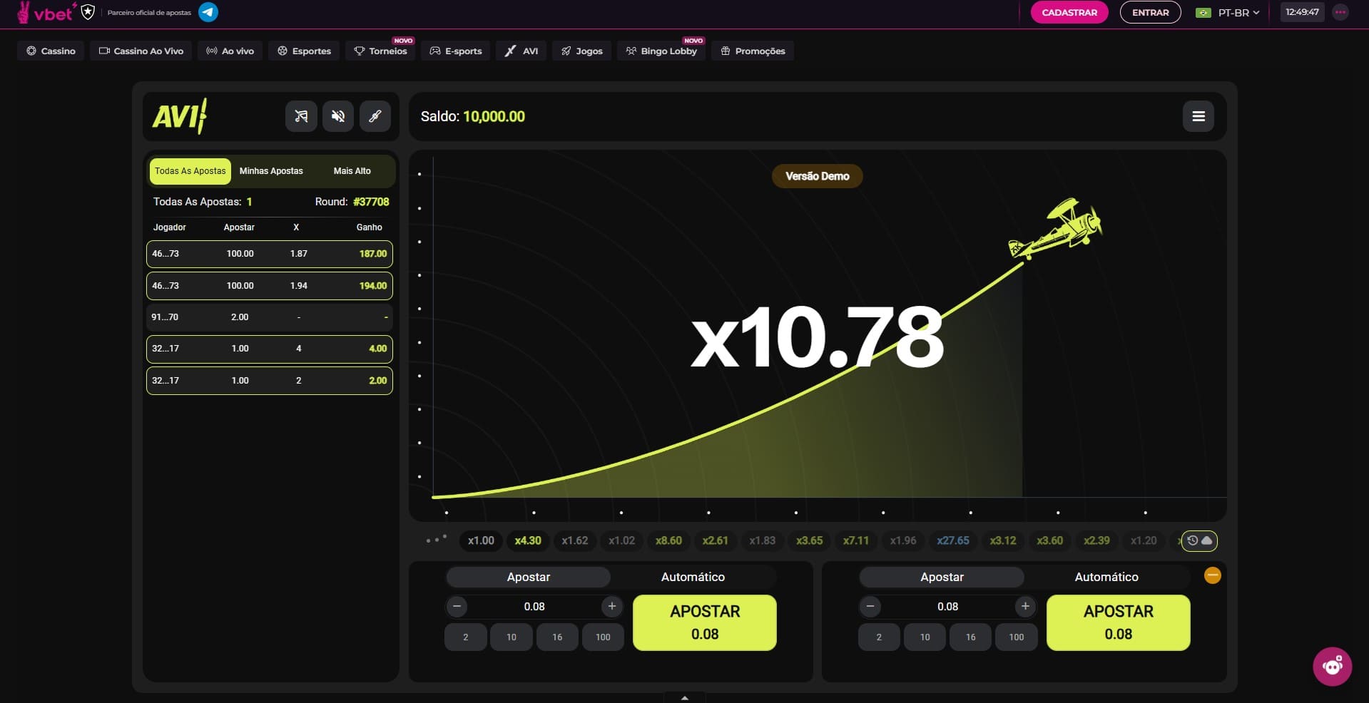This screenshot has width=1369, height=703.
Task: Click bet row with gain 194.00
Action: click(x=270, y=286)
